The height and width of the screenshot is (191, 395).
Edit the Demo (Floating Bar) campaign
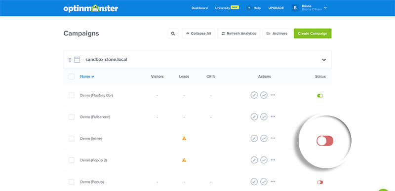click(x=254, y=95)
